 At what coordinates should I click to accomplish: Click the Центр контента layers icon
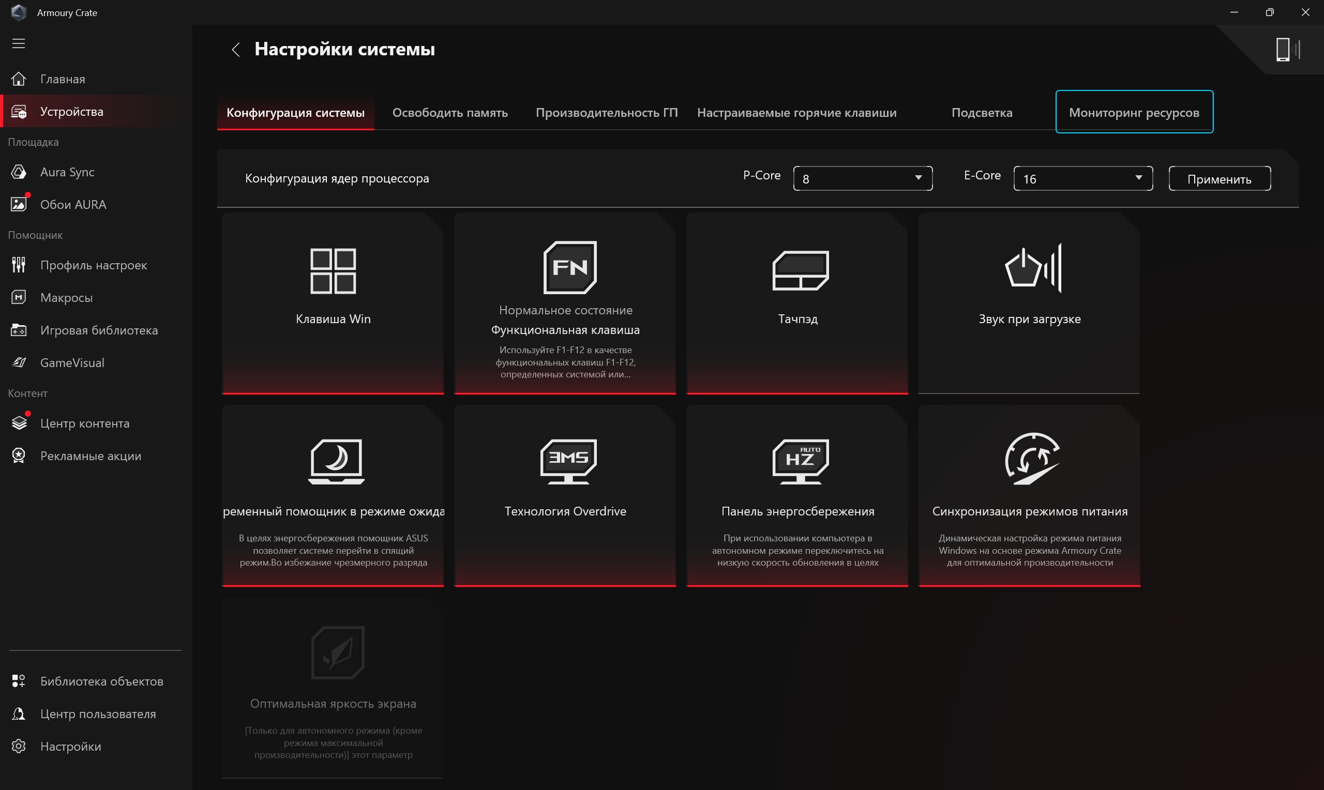coord(19,423)
